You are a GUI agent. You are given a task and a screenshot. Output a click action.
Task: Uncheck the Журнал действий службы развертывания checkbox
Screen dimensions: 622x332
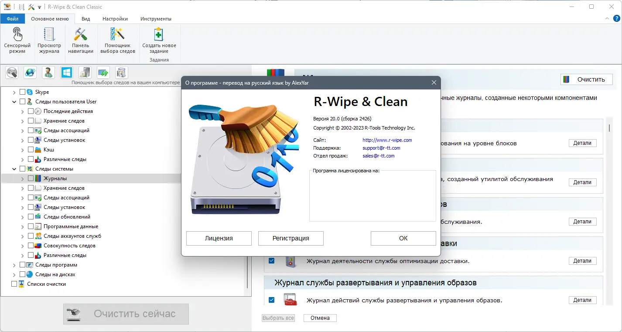coord(272,300)
